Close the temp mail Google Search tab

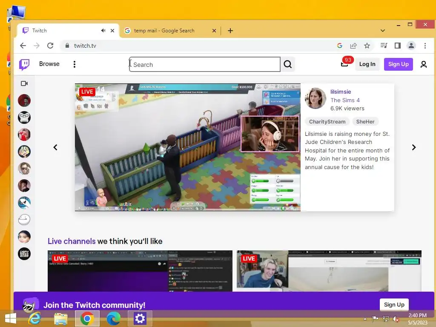(214, 31)
